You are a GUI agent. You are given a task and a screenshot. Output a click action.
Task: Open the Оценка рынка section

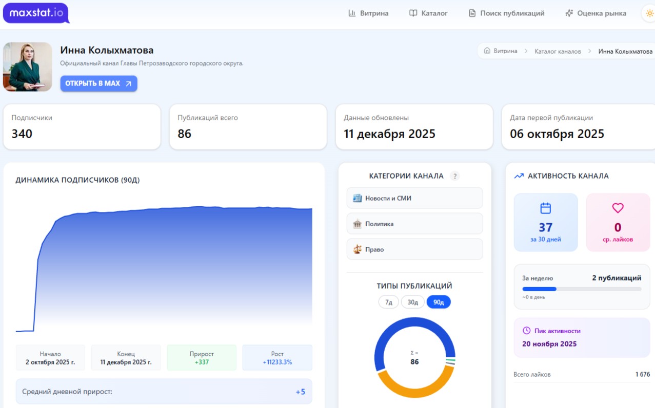click(596, 13)
